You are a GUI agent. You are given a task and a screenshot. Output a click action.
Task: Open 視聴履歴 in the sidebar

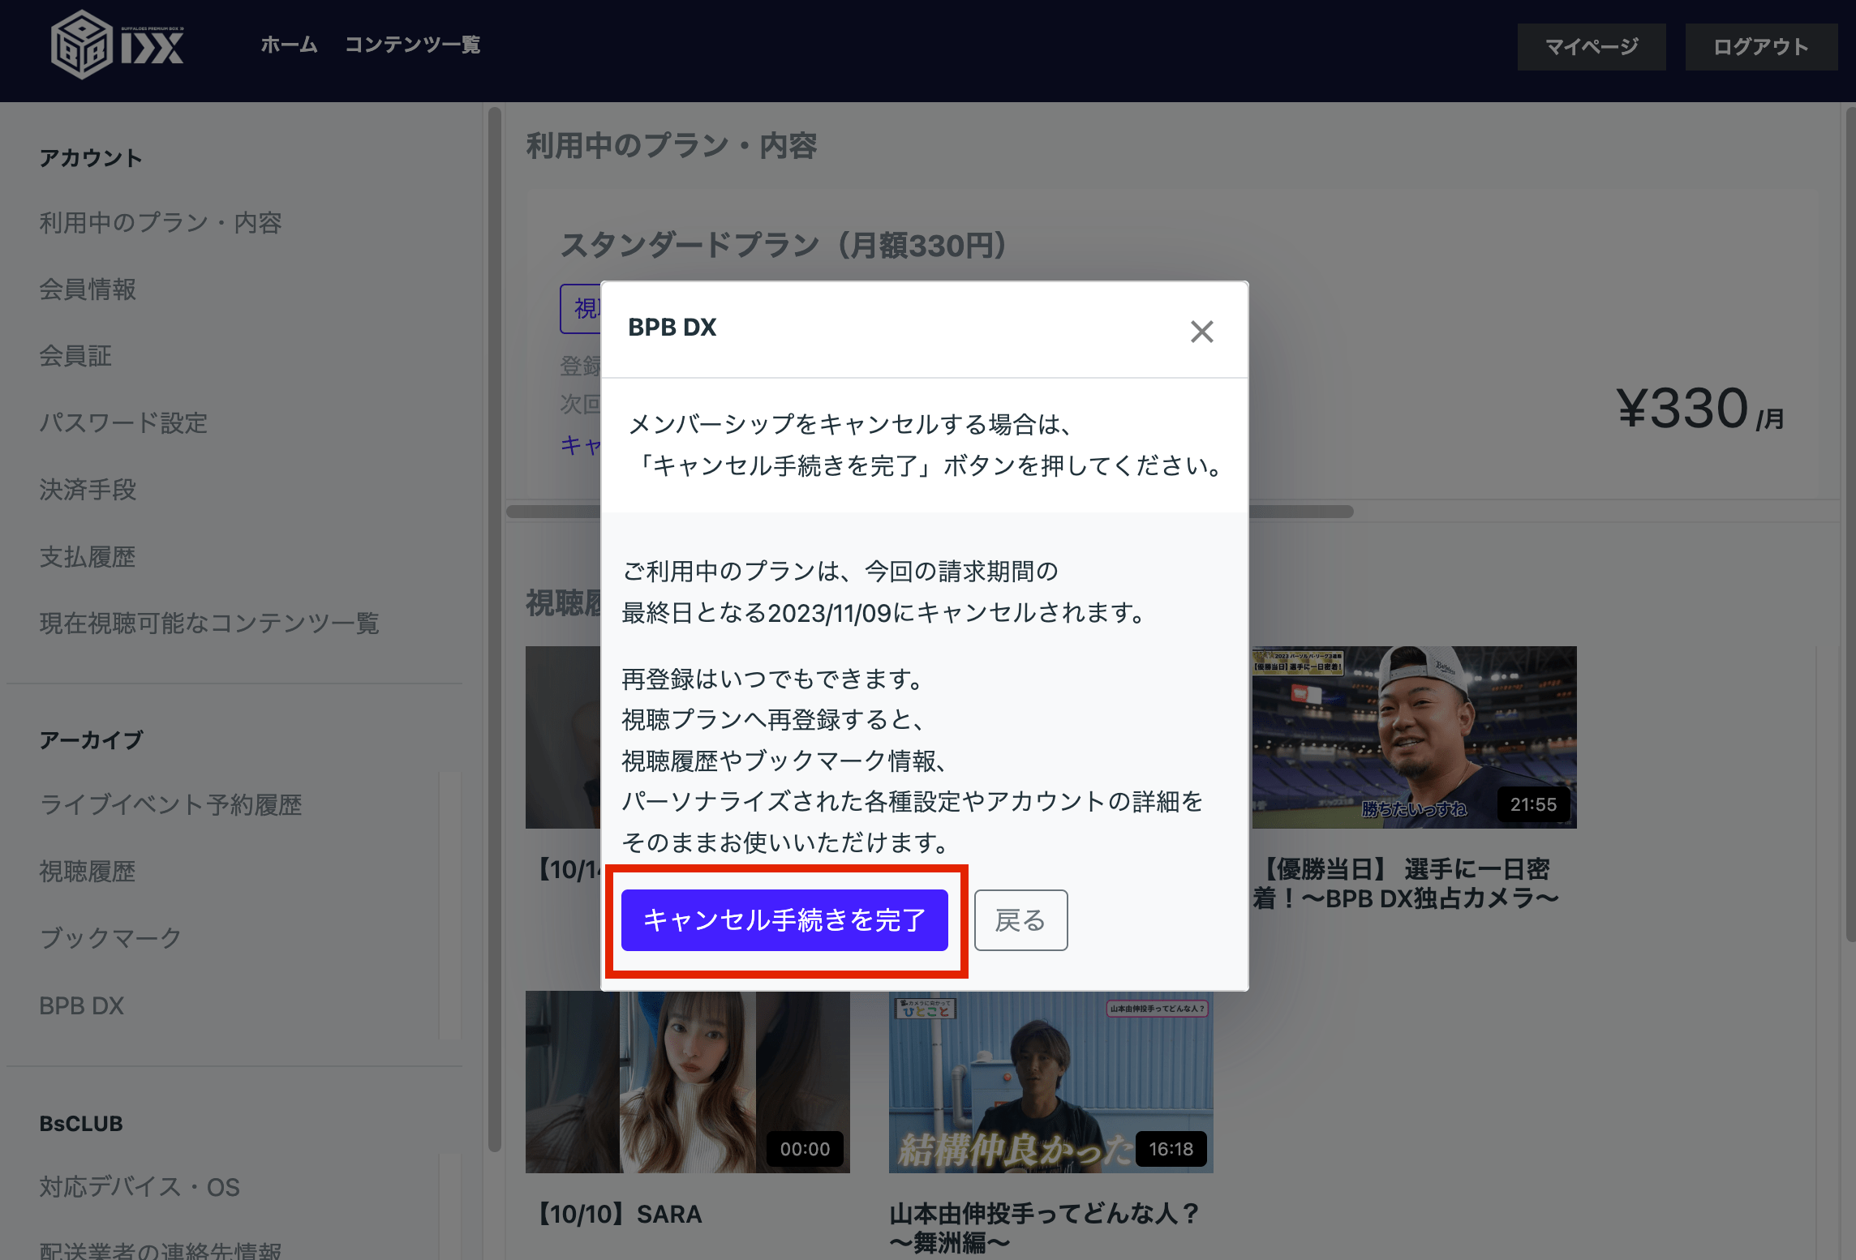pos(88,872)
